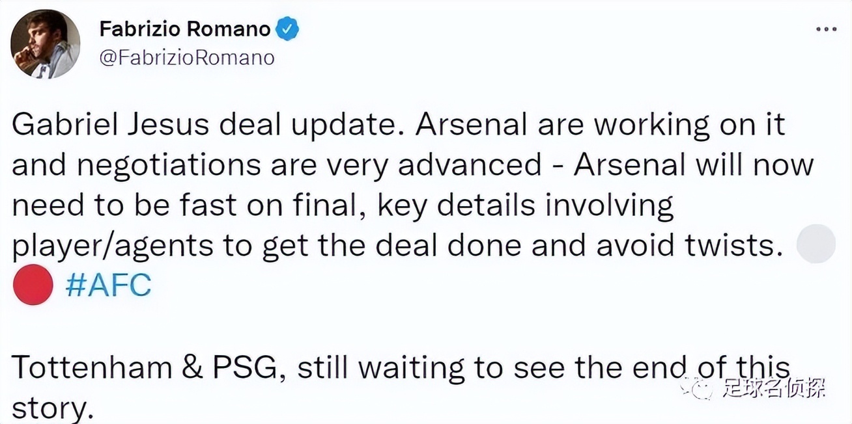Click the blue verified badge icon
Viewport: 852px width, 424px height.
(x=288, y=29)
